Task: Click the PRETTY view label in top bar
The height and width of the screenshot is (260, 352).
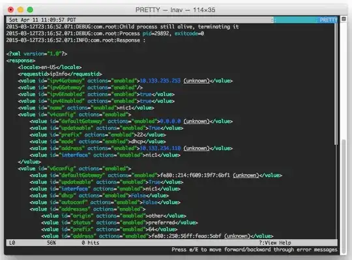Action: click(x=328, y=20)
